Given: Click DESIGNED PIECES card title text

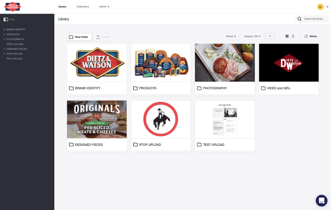Looking at the screenshot, I should (89, 144).
